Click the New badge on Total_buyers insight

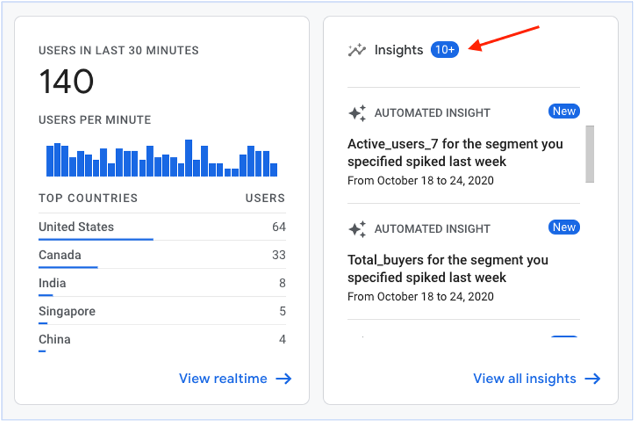564,228
